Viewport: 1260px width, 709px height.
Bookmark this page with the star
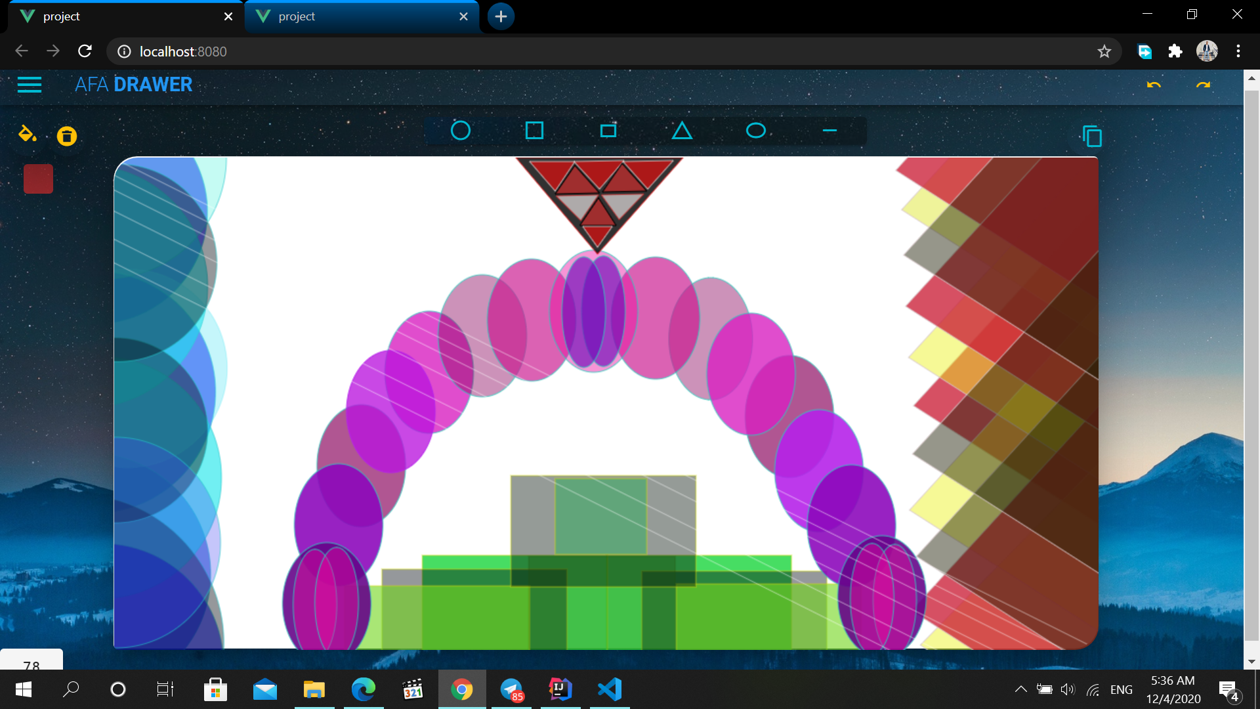tap(1104, 51)
